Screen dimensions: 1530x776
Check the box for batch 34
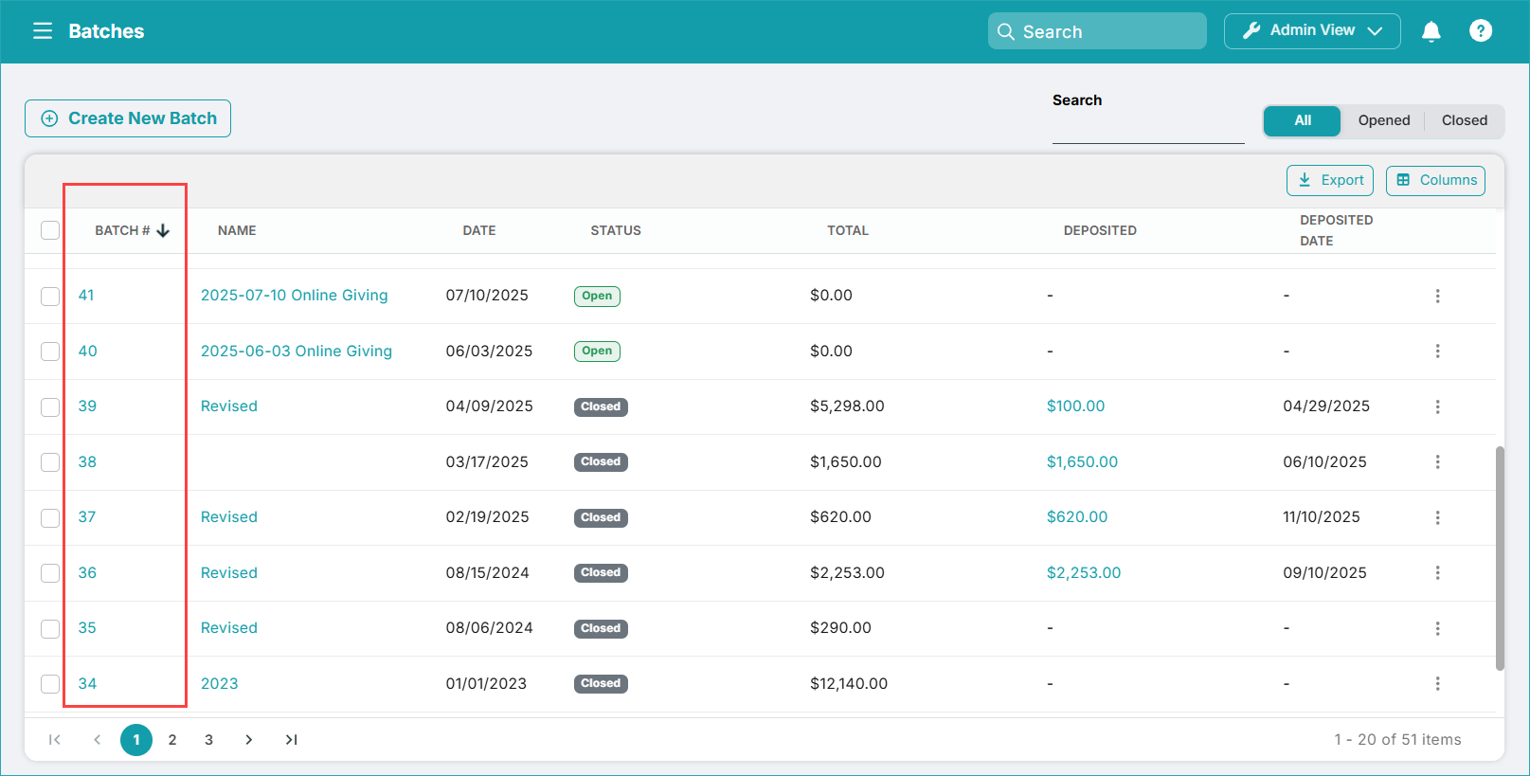[50, 683]
